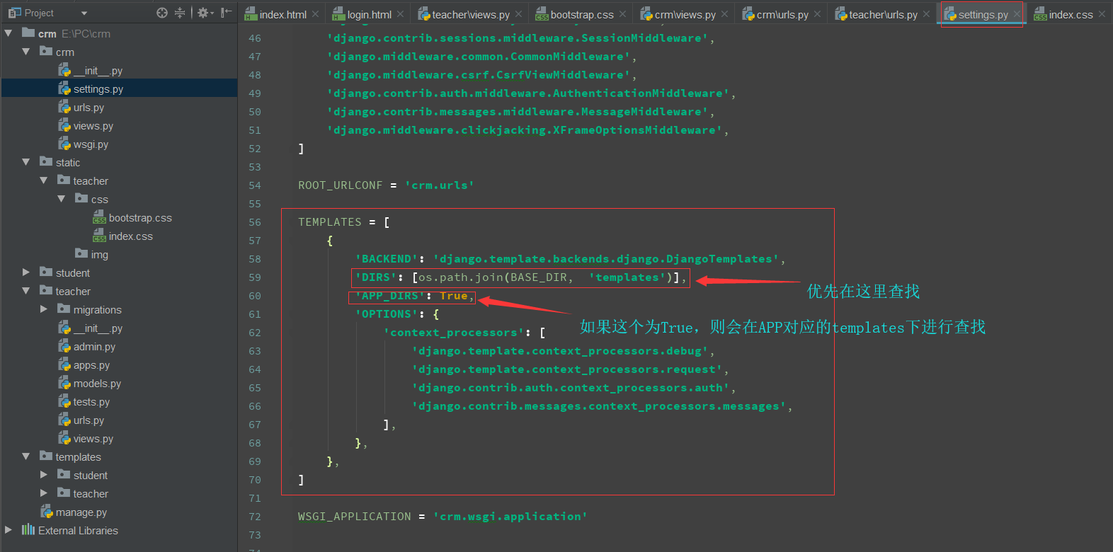This screenshot has width=1113, height=552.
Task: Close the index.css tab
Action: 1102,14
